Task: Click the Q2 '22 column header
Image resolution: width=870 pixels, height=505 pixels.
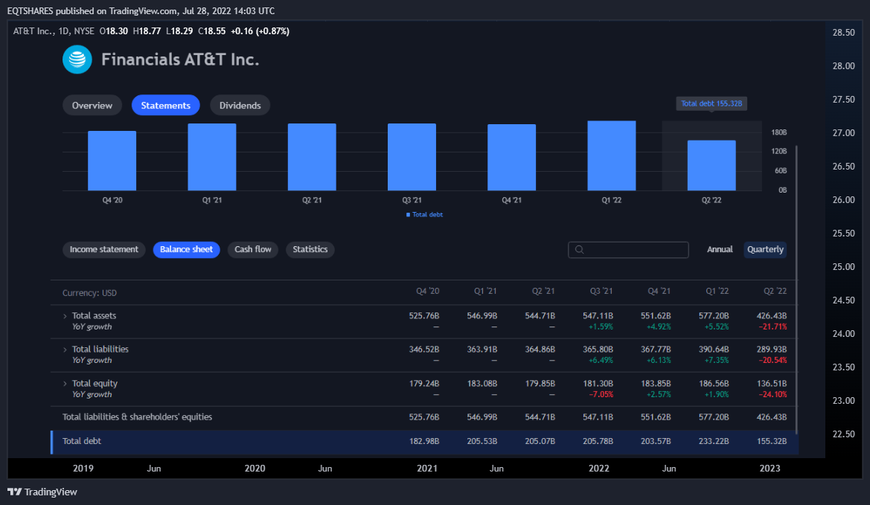Action: point(775,291)
